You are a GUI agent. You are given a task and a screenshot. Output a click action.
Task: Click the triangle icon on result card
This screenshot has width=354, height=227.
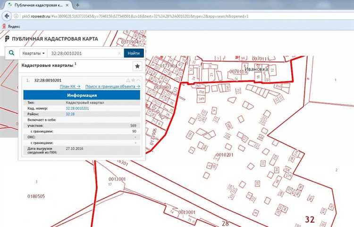pyautogui.click(x=128, y=80)
